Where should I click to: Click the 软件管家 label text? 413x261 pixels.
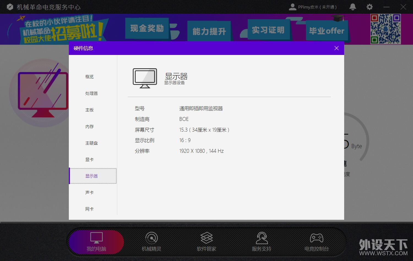coord(206,249)
